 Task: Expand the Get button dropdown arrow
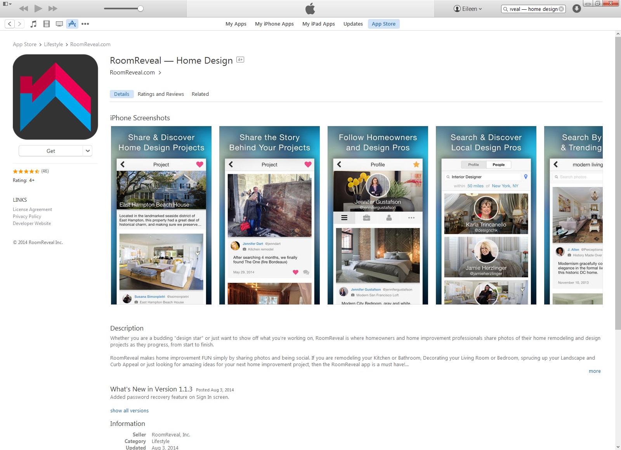point(88,151)
